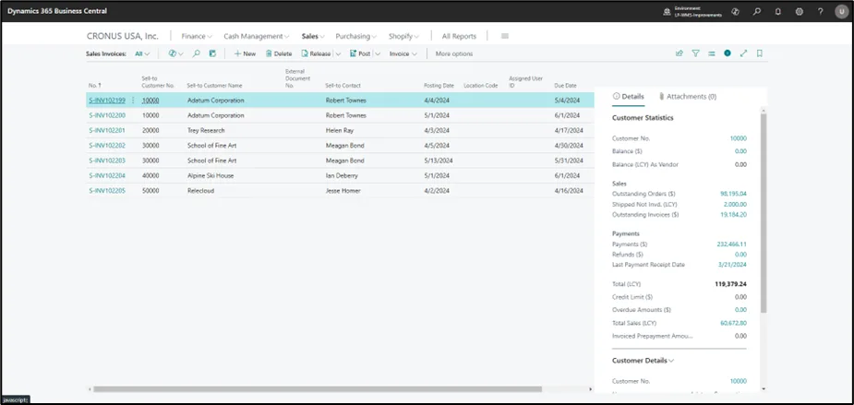Post the selected invoice
Screen dimensions: 854x405
(x=360, y=54)
